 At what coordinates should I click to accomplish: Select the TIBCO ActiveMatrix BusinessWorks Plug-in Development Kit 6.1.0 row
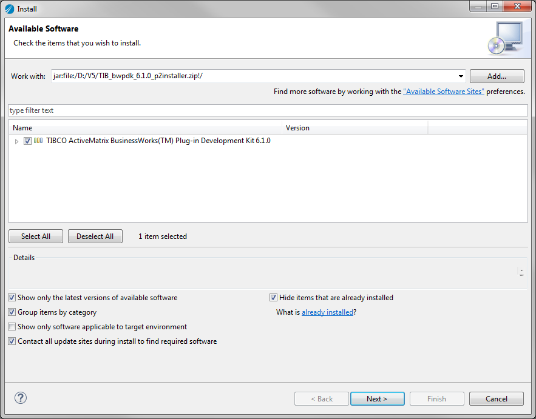coord(268,141)
